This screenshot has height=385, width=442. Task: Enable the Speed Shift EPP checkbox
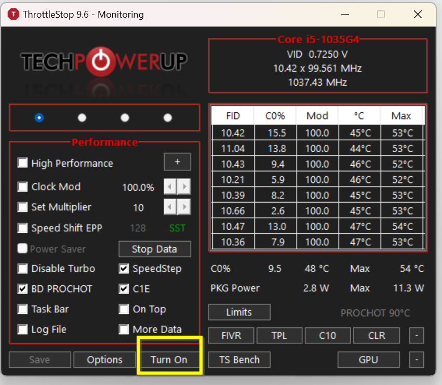coord(22,228)
